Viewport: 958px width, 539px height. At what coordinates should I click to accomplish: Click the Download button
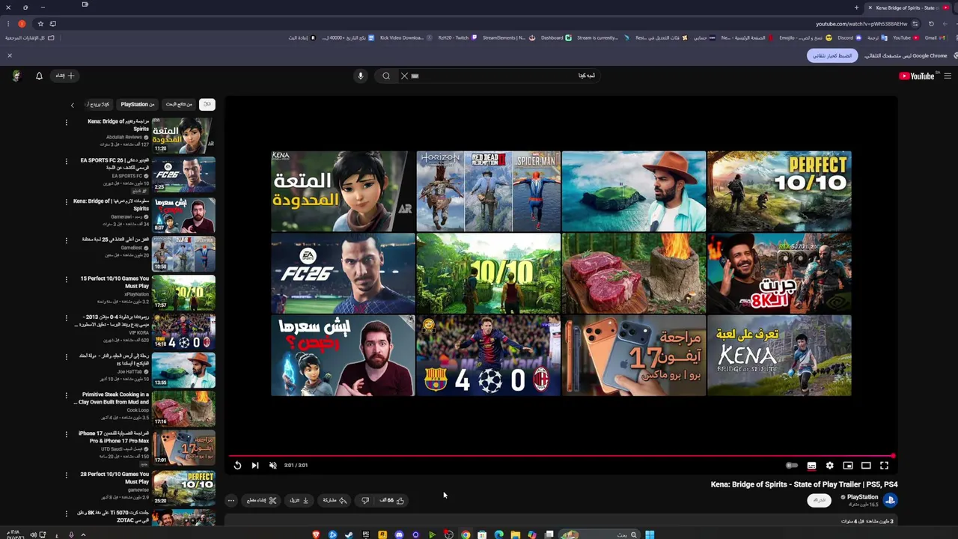(299, 500)
